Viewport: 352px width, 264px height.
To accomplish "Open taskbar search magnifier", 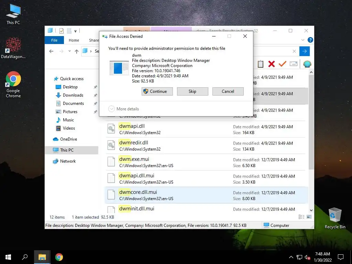I will tap(25, 257).
